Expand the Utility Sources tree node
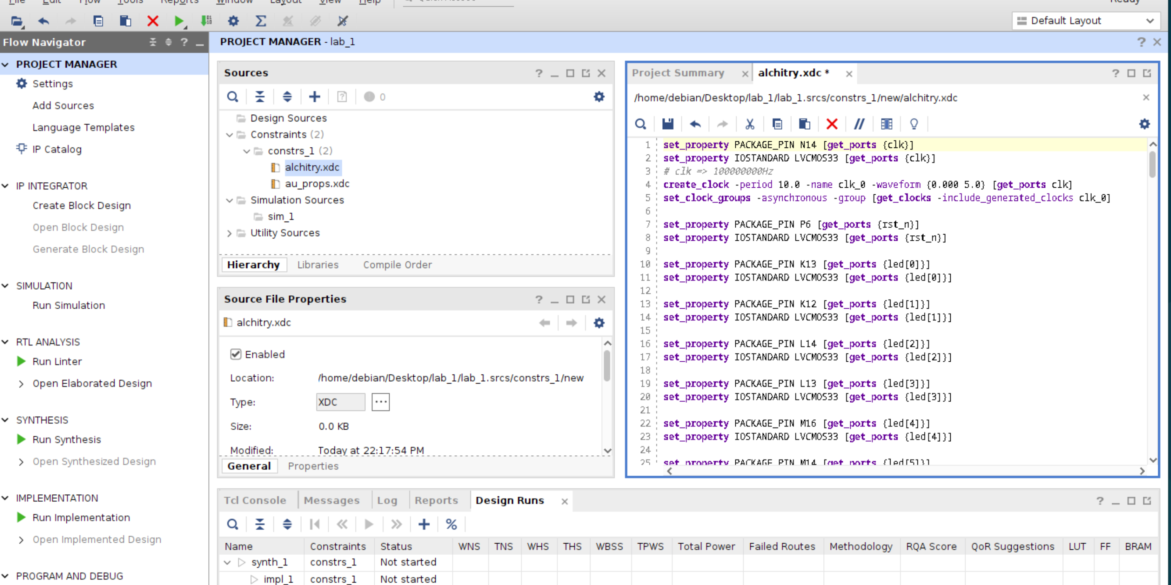Viewport: 1171px width, 585px height. coord(229,233)
